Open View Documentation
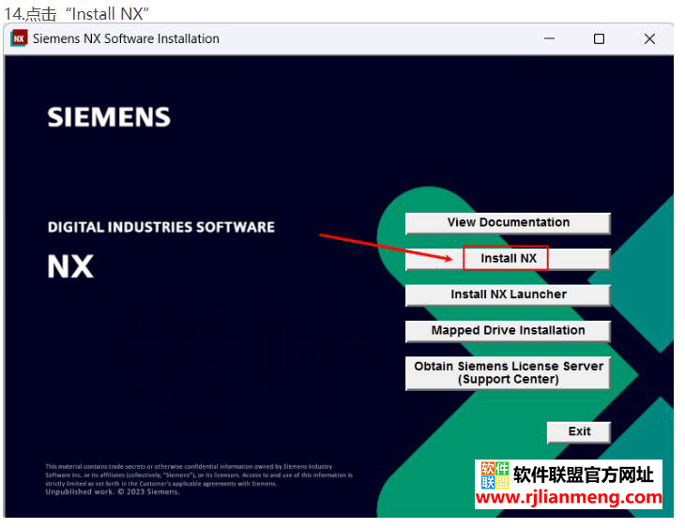 pyautogui.click(x=508, y=223)
